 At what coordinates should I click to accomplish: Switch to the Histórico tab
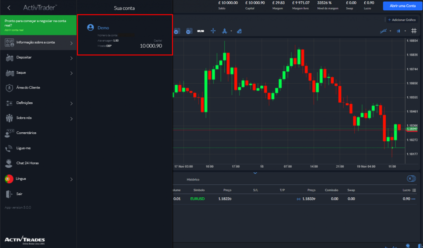[193, 180]
